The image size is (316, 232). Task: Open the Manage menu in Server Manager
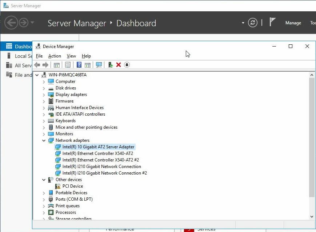(293, 23)
